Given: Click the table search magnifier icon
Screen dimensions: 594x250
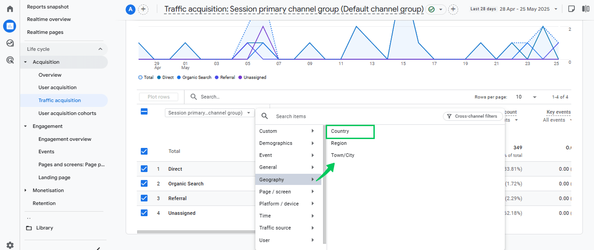Looking at the screenshot, I should [194, 97].
